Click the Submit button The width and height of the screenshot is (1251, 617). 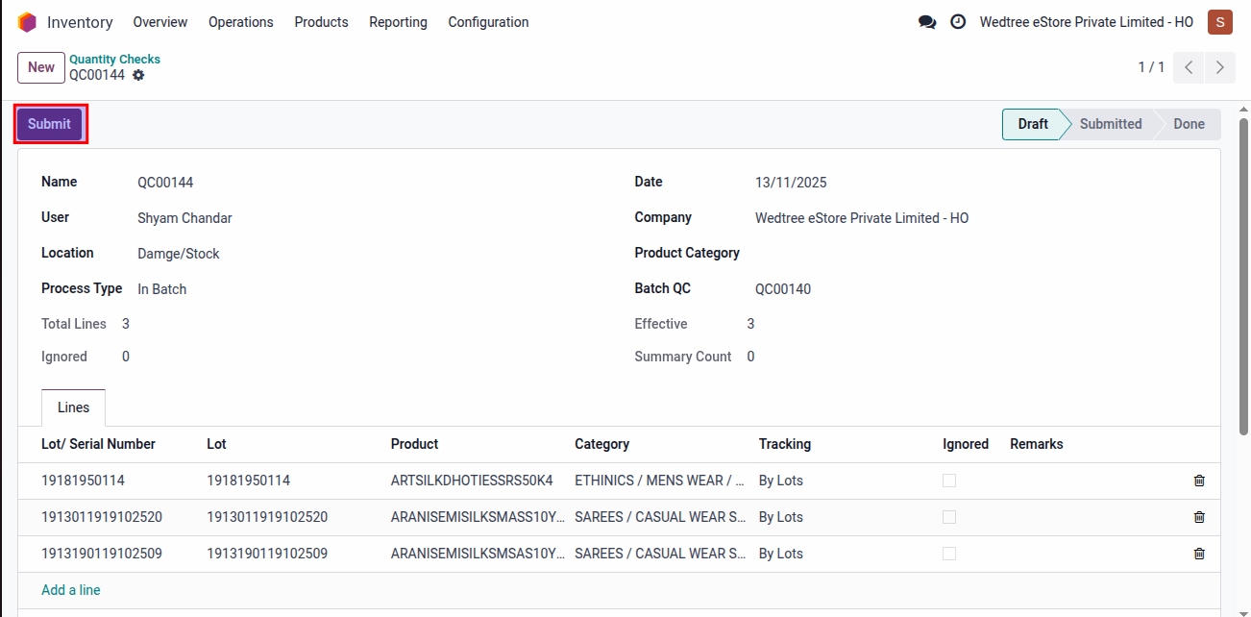point(49,123)
